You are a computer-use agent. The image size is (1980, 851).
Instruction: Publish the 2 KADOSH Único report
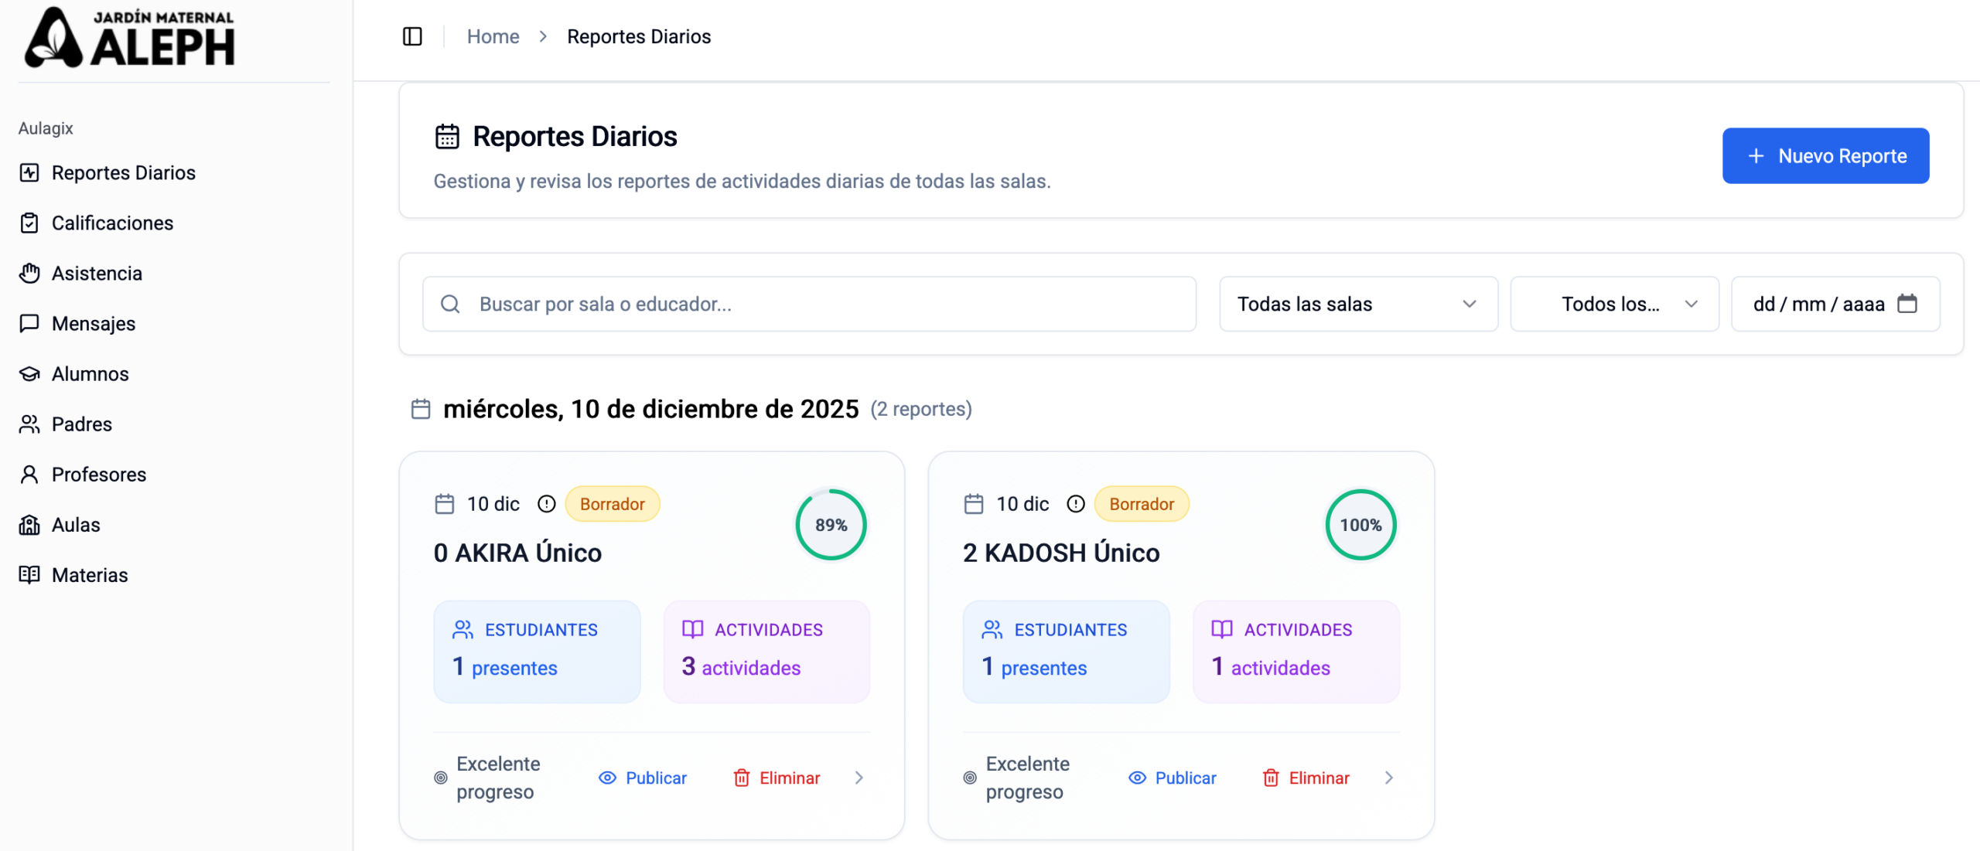click(x=1172, y=778)
